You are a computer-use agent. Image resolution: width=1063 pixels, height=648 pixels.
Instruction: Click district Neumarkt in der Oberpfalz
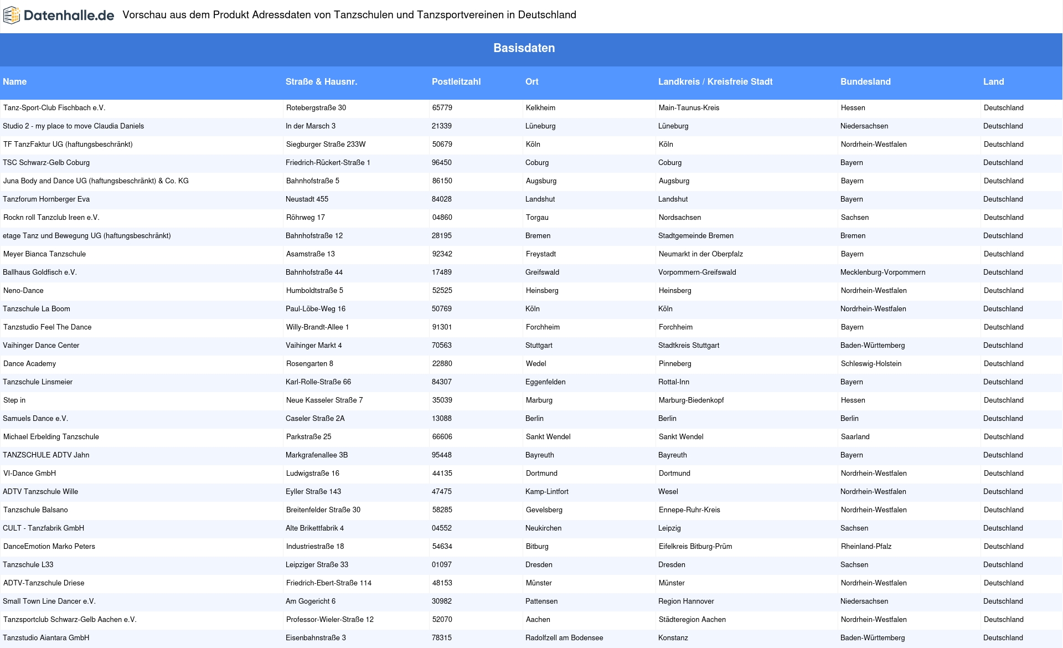pos(701,254)
